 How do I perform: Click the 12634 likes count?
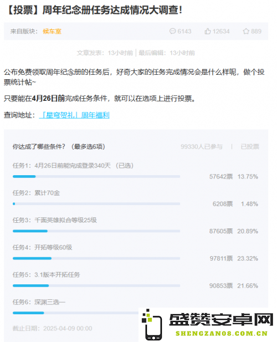pyautogui.click(x=221, y=32)
